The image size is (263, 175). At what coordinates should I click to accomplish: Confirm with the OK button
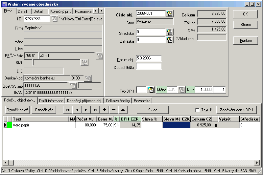[245, 14]
